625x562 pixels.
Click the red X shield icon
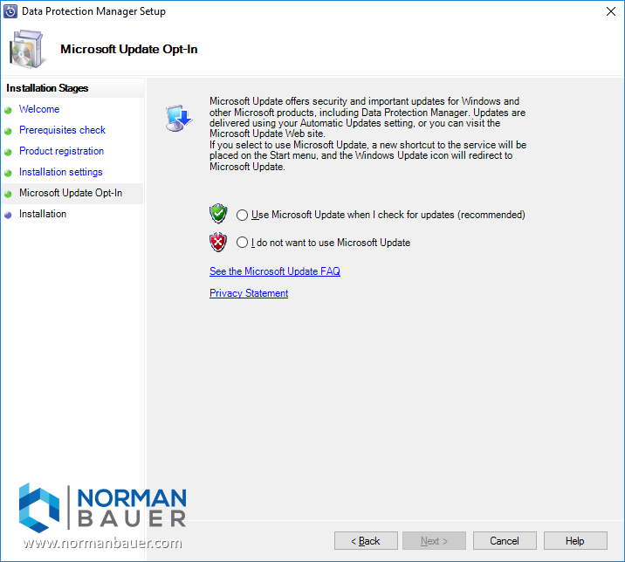pyautogui.click(x=218, y=242)
